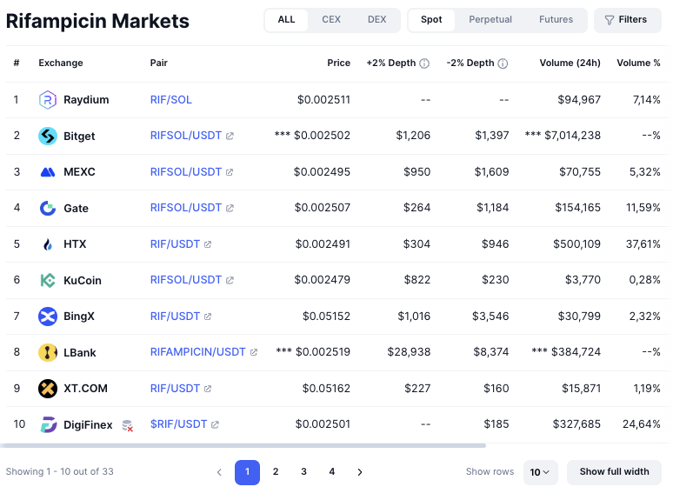
Task: Click the Bitget exchange logo icon
Action: tap(48, 136)
